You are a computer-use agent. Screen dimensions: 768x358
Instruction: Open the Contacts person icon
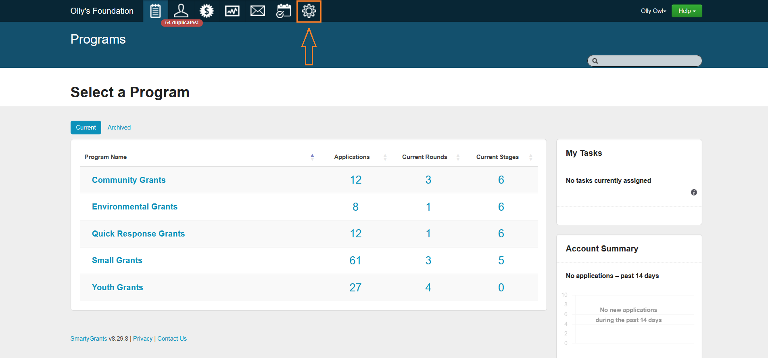pos(181,10)
